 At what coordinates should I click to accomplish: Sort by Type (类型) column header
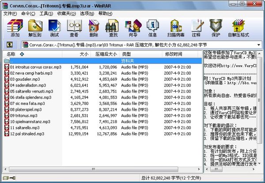[140, 54]
